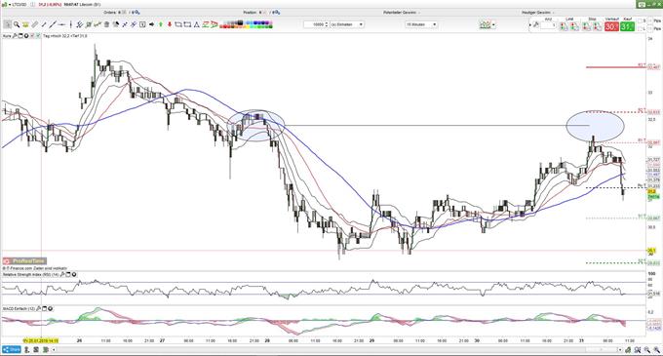Click the ProRealTime logo link
Viewport: 663px width, 356px height.
24,261
